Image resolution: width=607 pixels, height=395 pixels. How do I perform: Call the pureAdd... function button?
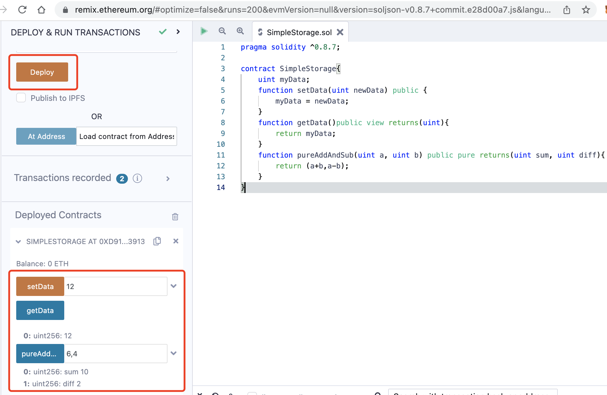point(40,354)
